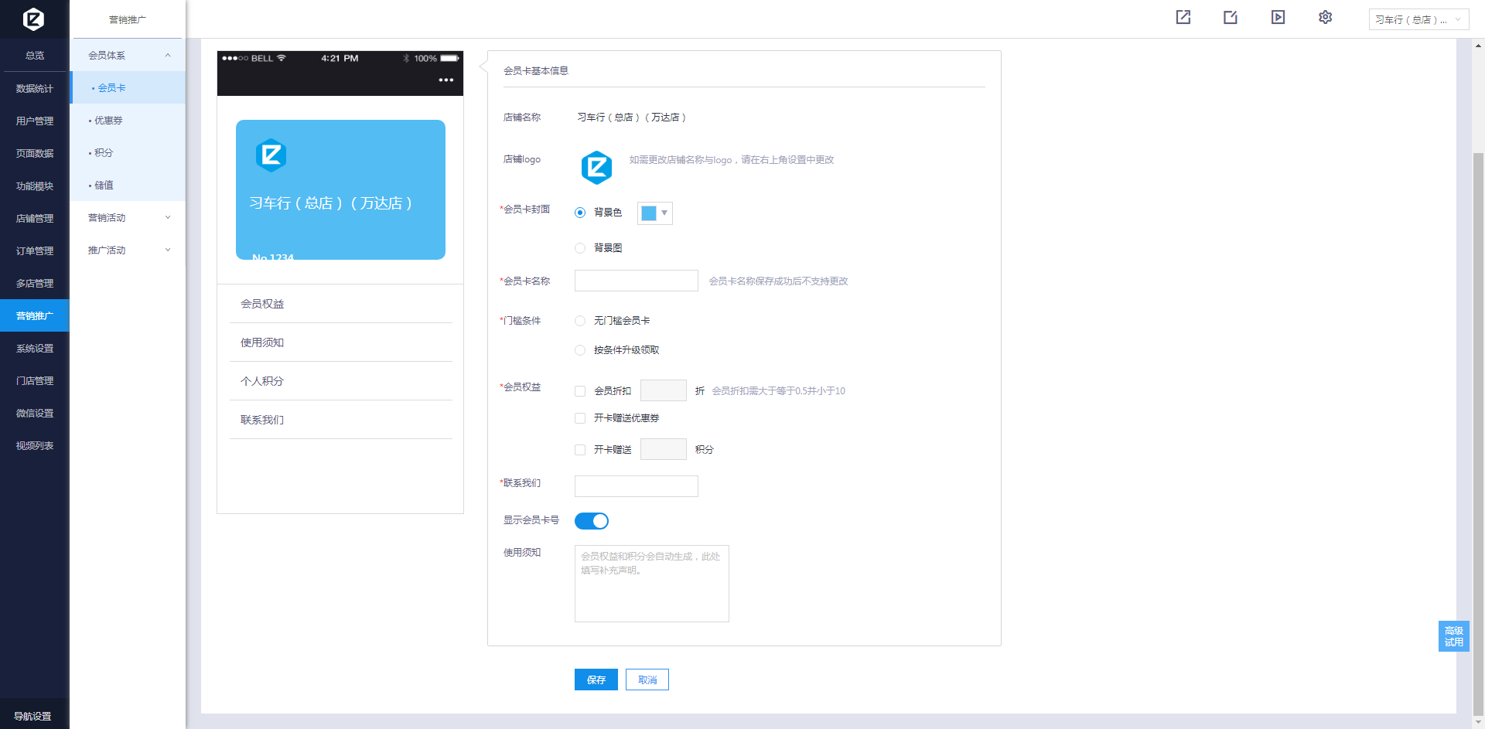Image resolution: width=1485 pixels, height=729 pixels.
Task: Open the external link icon in top toolbar
Action: pyautogui.click(x=1183, y=18)
